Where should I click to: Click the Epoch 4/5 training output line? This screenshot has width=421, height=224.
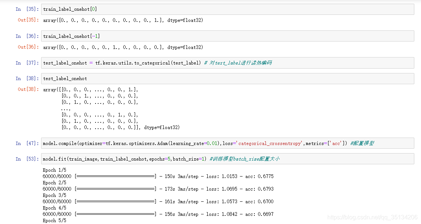click(158, 214)
